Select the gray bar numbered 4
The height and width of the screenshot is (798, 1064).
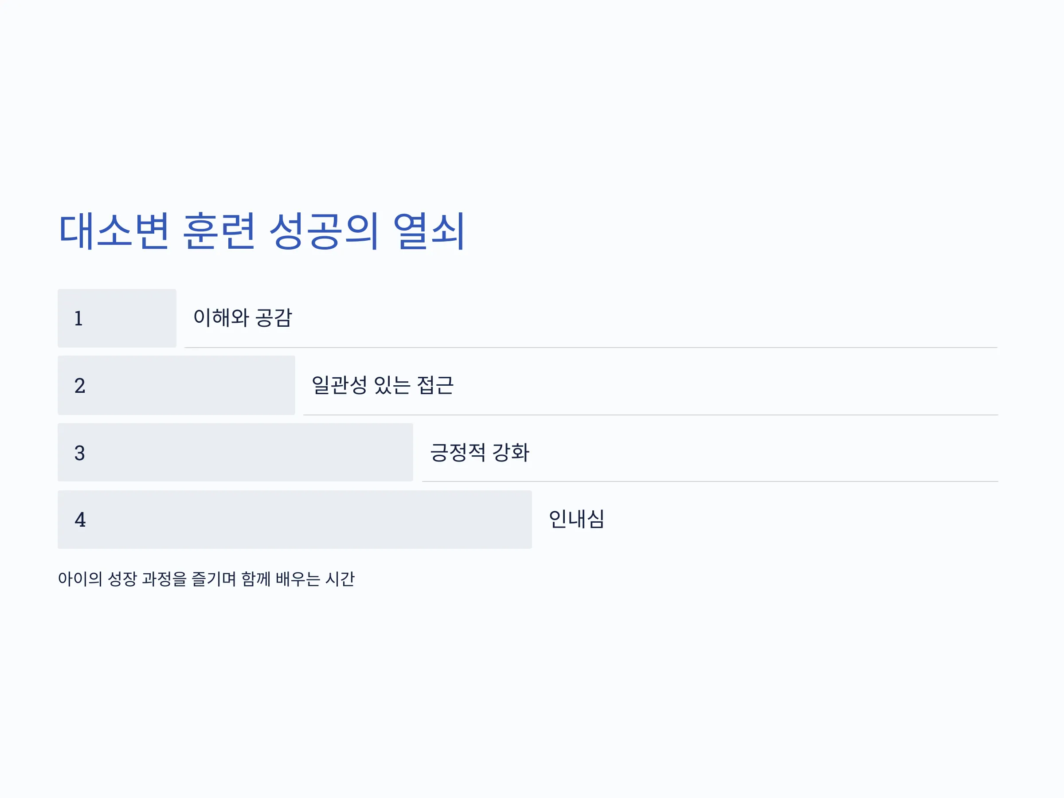295,520
